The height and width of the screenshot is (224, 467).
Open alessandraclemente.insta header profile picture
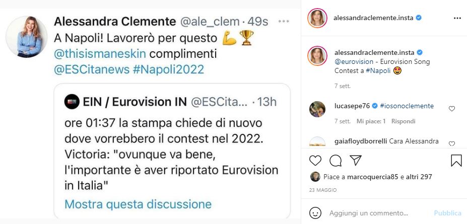(317, 18)
